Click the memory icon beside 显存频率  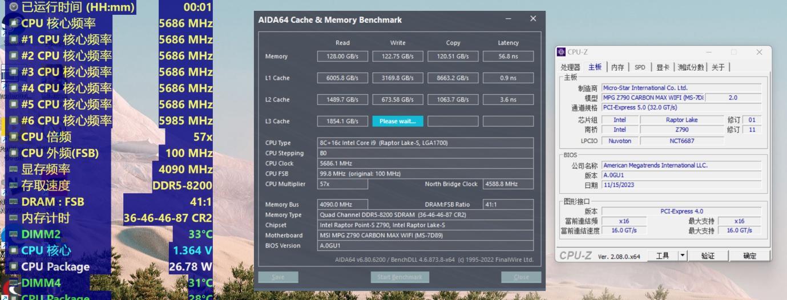pyautogui.click(x=14, y=169)
